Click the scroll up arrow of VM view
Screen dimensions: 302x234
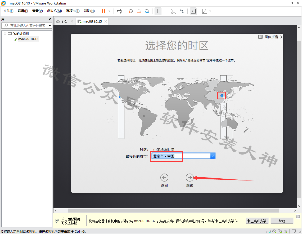(299, 27)
